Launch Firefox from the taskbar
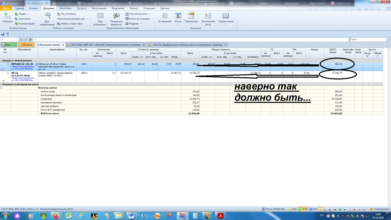Viewport: 391px width, 220px height. point(56,216)
